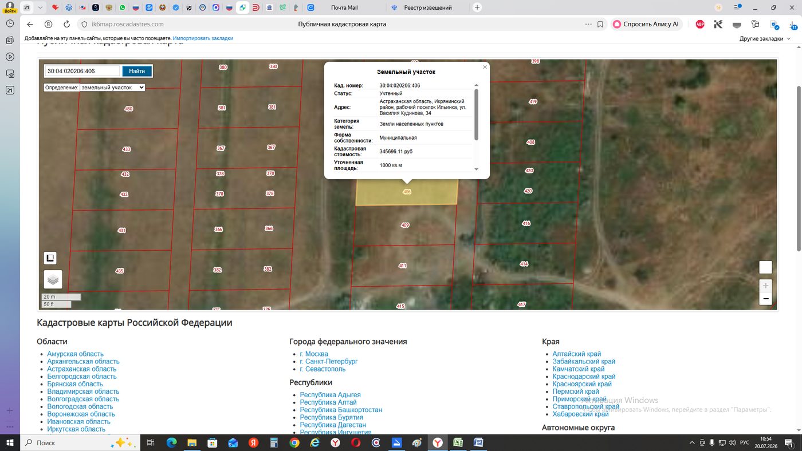Zoom in on the cadastral map

(x=765, y=285)
